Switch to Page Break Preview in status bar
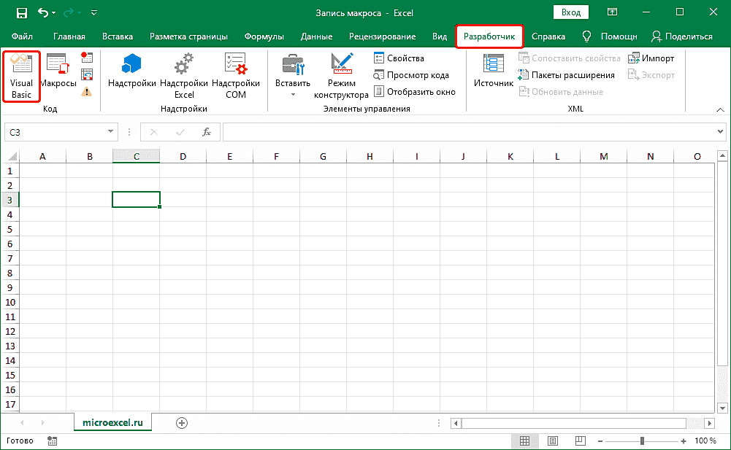Viewport: 731px width, 450px height. (581, 441)
